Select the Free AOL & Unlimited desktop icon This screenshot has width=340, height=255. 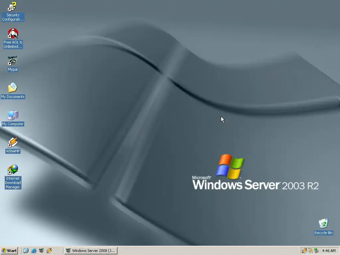13,39
